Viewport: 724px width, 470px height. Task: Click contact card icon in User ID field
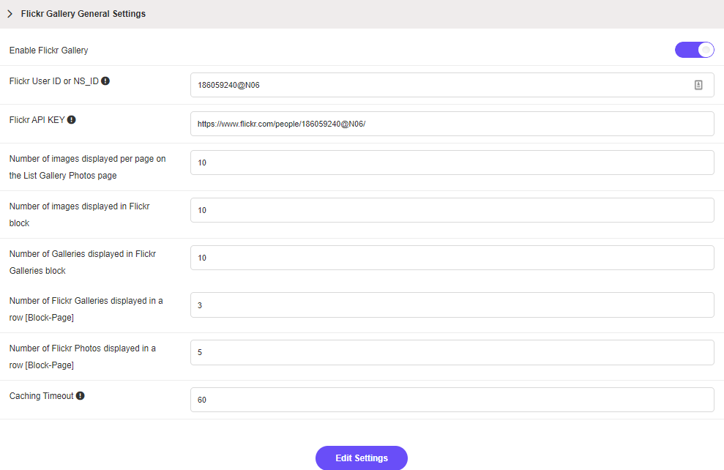coord(698,85)
